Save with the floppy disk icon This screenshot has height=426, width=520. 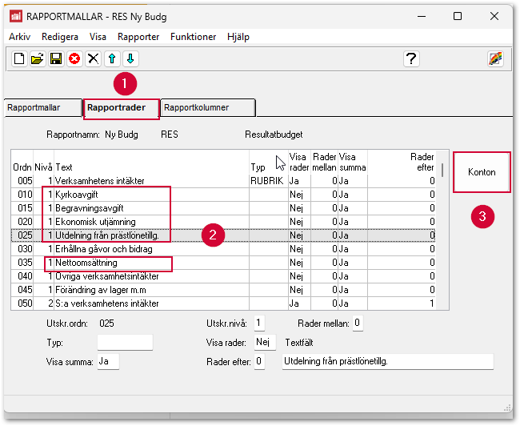click(56, 58)
